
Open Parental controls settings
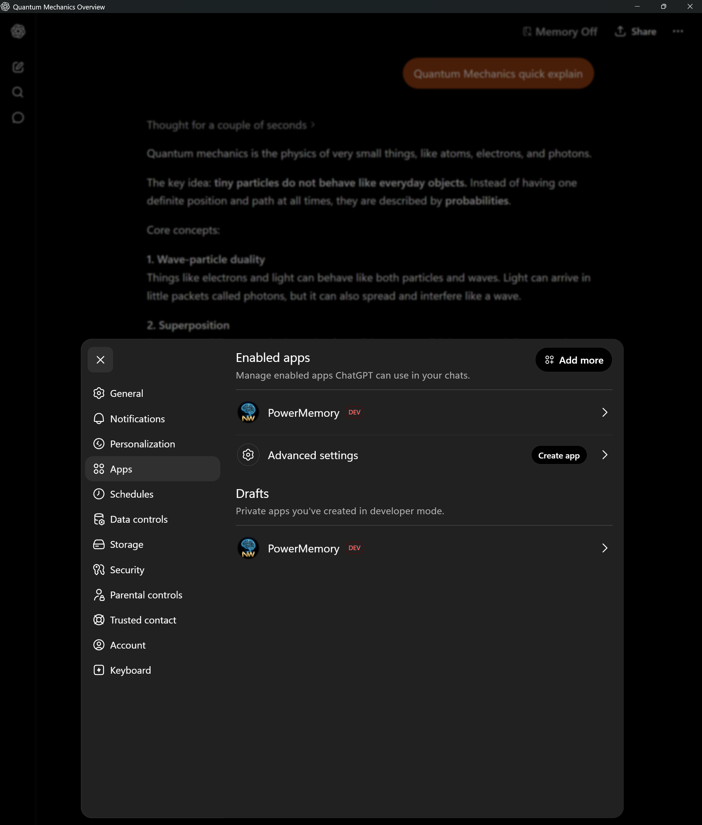pos(153,594)
